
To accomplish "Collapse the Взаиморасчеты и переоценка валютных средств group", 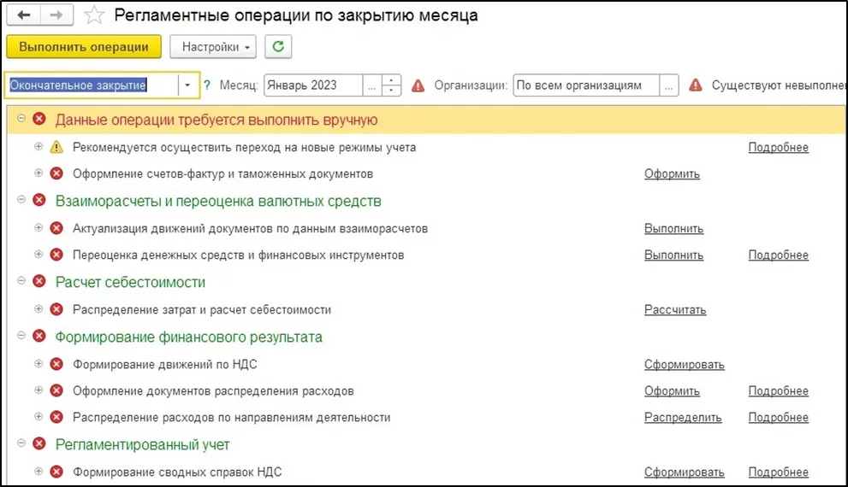I will pyautogui.click(x=21, y=200).
